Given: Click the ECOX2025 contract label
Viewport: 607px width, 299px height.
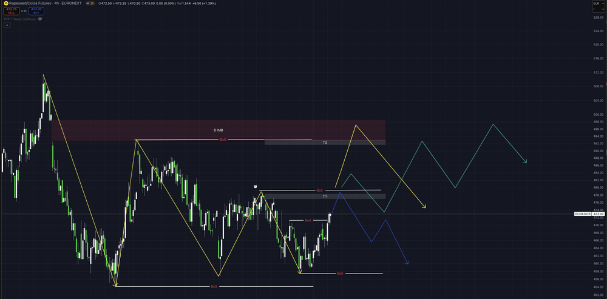Looking at the screenshot, I should (582, 214).
